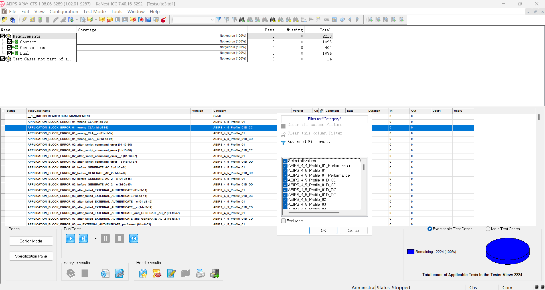This screenshot has height=290, width=545.
Task: Uncheck the AEIPS_4_5_Profile_01D_CC filter value
Action: click(x=285, y=180)
